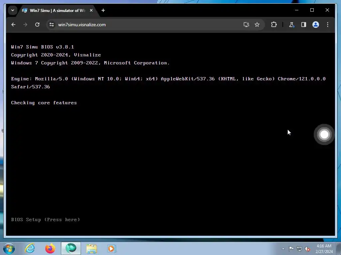Open the taskbar icon next to Firefox
Screen dimensions: 341x255
click(71, 248)
